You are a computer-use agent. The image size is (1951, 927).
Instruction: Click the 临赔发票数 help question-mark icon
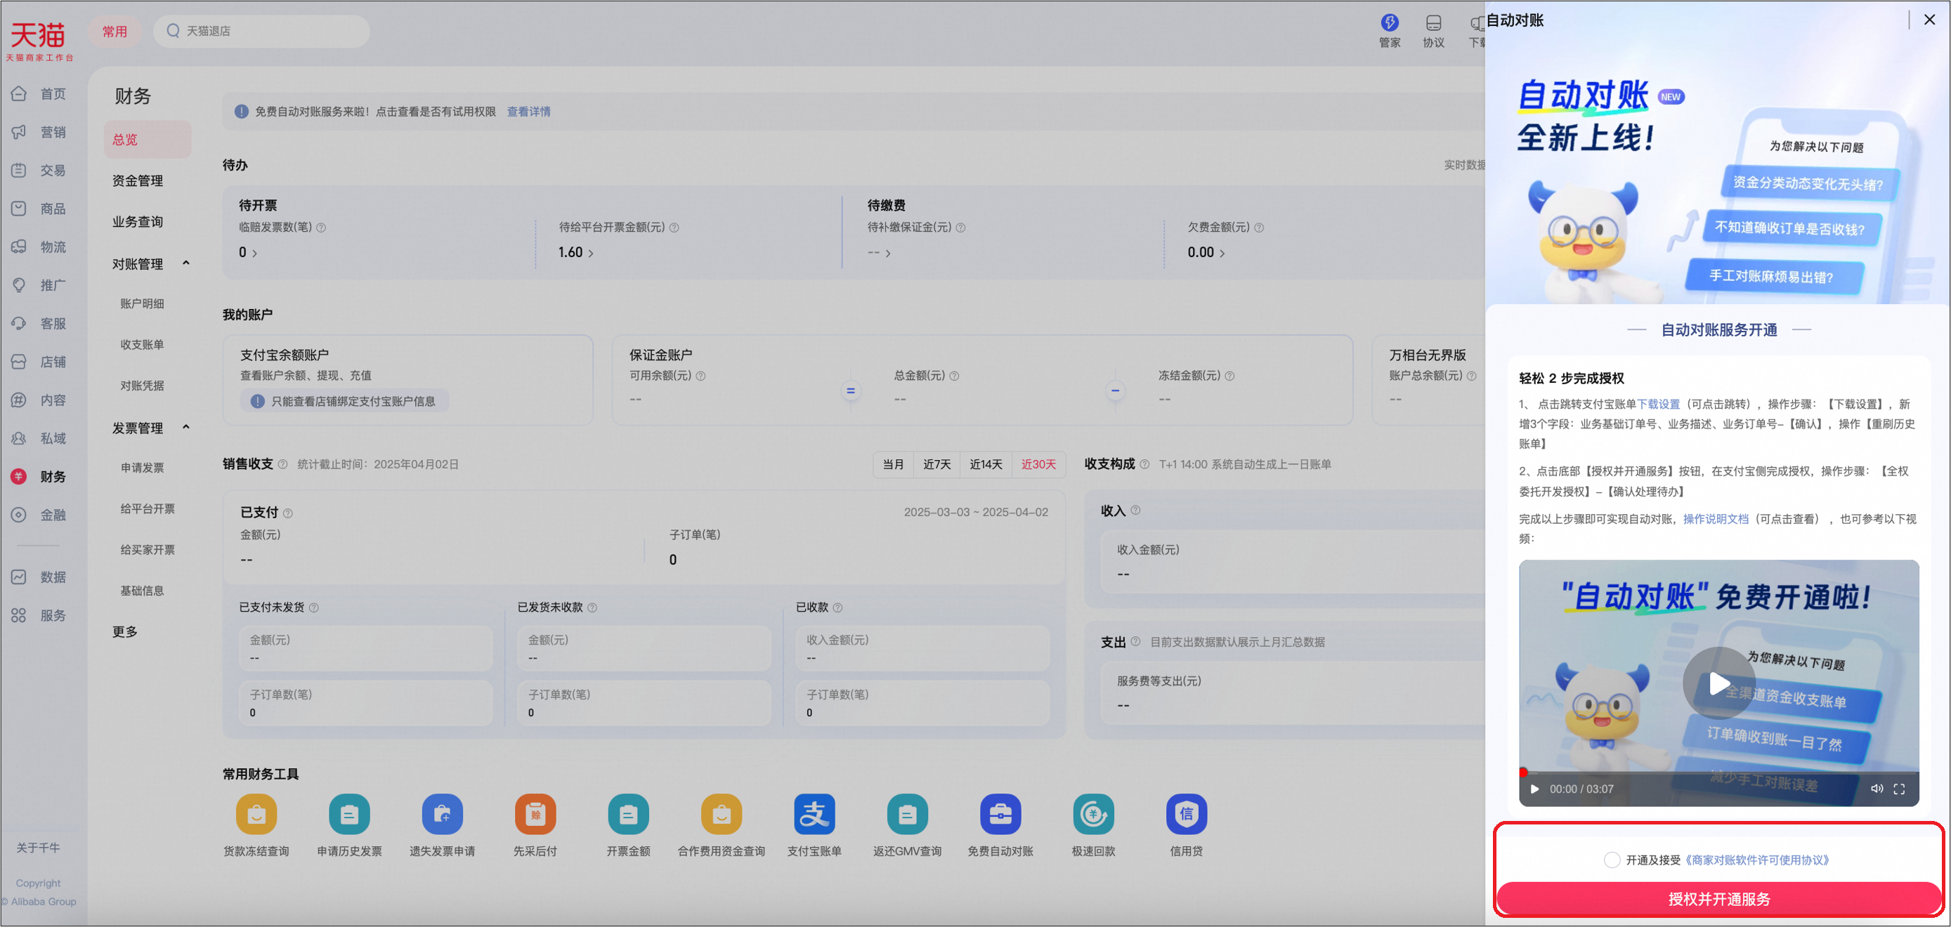(x=321, y=228)
